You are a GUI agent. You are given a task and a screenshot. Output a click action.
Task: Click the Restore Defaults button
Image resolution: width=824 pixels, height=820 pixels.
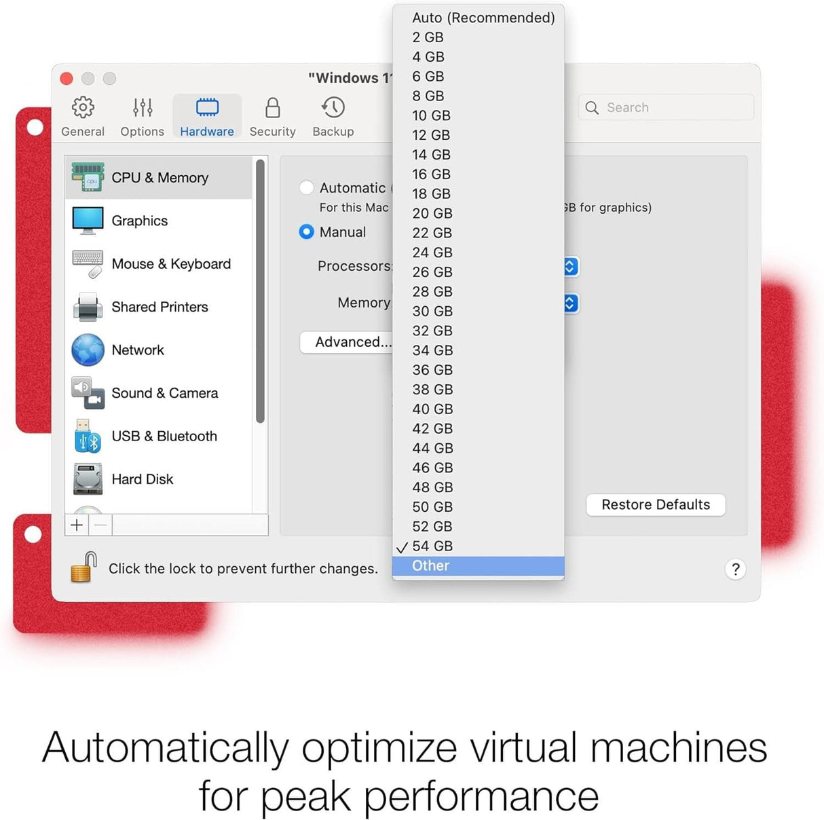[x=654, y=505]
